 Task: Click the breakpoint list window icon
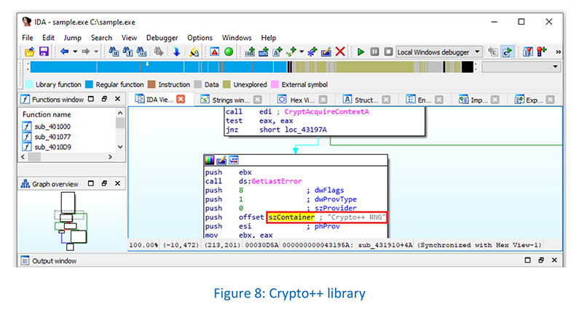coord(527,52)
